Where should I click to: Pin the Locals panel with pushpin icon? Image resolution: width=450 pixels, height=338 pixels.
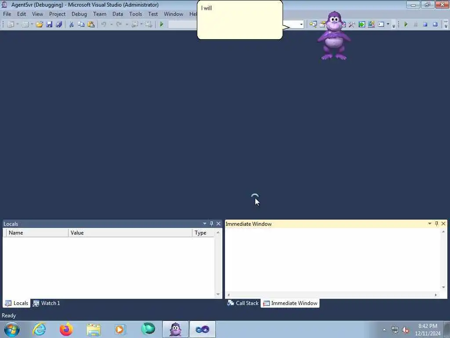click(211, 224)
